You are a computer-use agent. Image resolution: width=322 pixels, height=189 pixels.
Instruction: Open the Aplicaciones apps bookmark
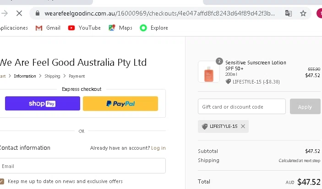tap(14, 28)
